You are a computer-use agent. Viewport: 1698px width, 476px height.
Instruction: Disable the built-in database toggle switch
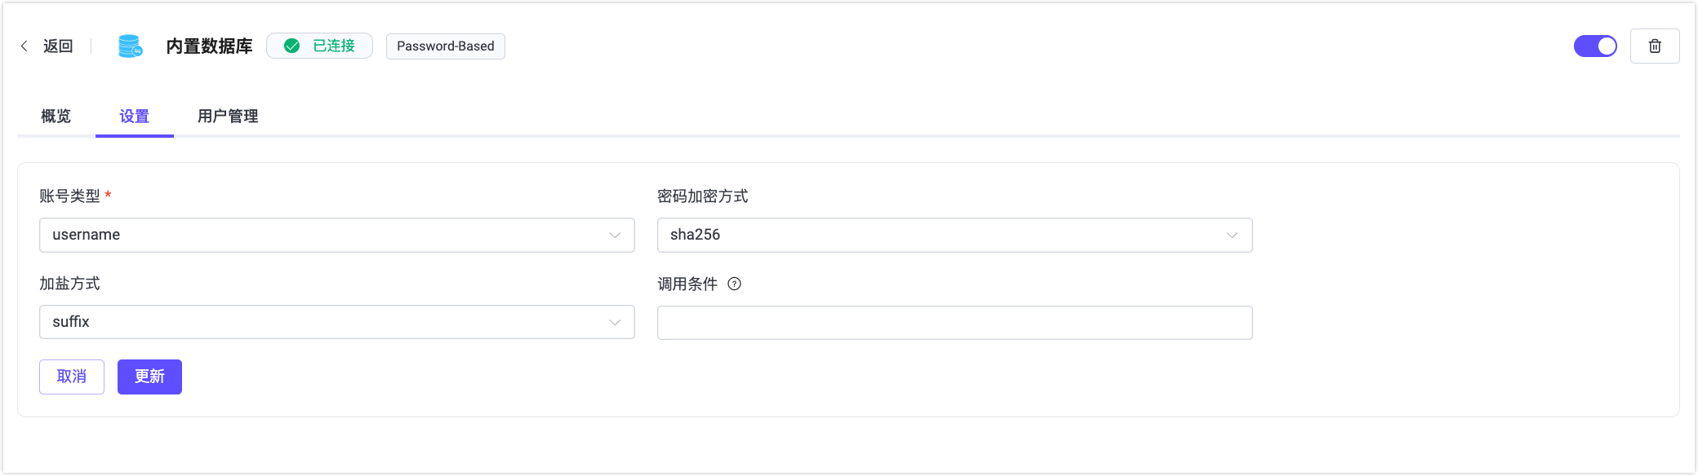pos(1595,46)
